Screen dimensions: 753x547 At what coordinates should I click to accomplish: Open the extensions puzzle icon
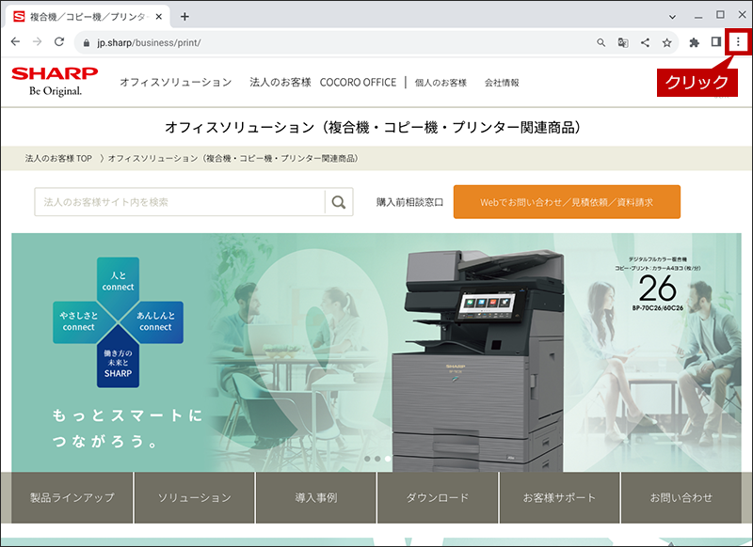[x=694, y=42]
